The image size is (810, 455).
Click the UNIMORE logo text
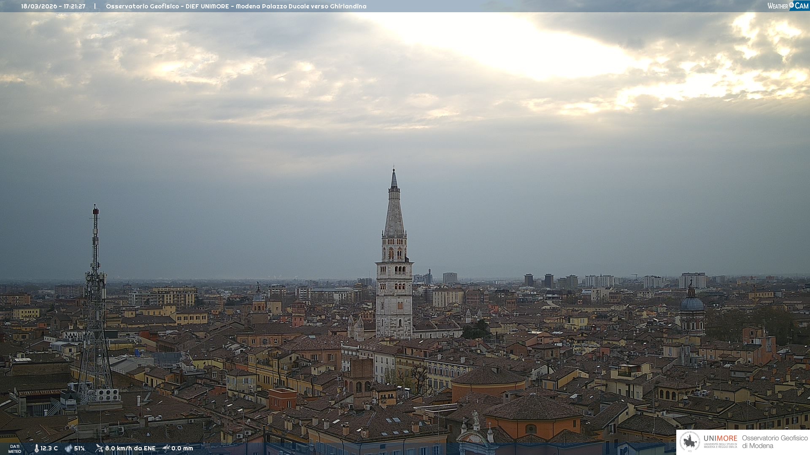tap(720, 439)
